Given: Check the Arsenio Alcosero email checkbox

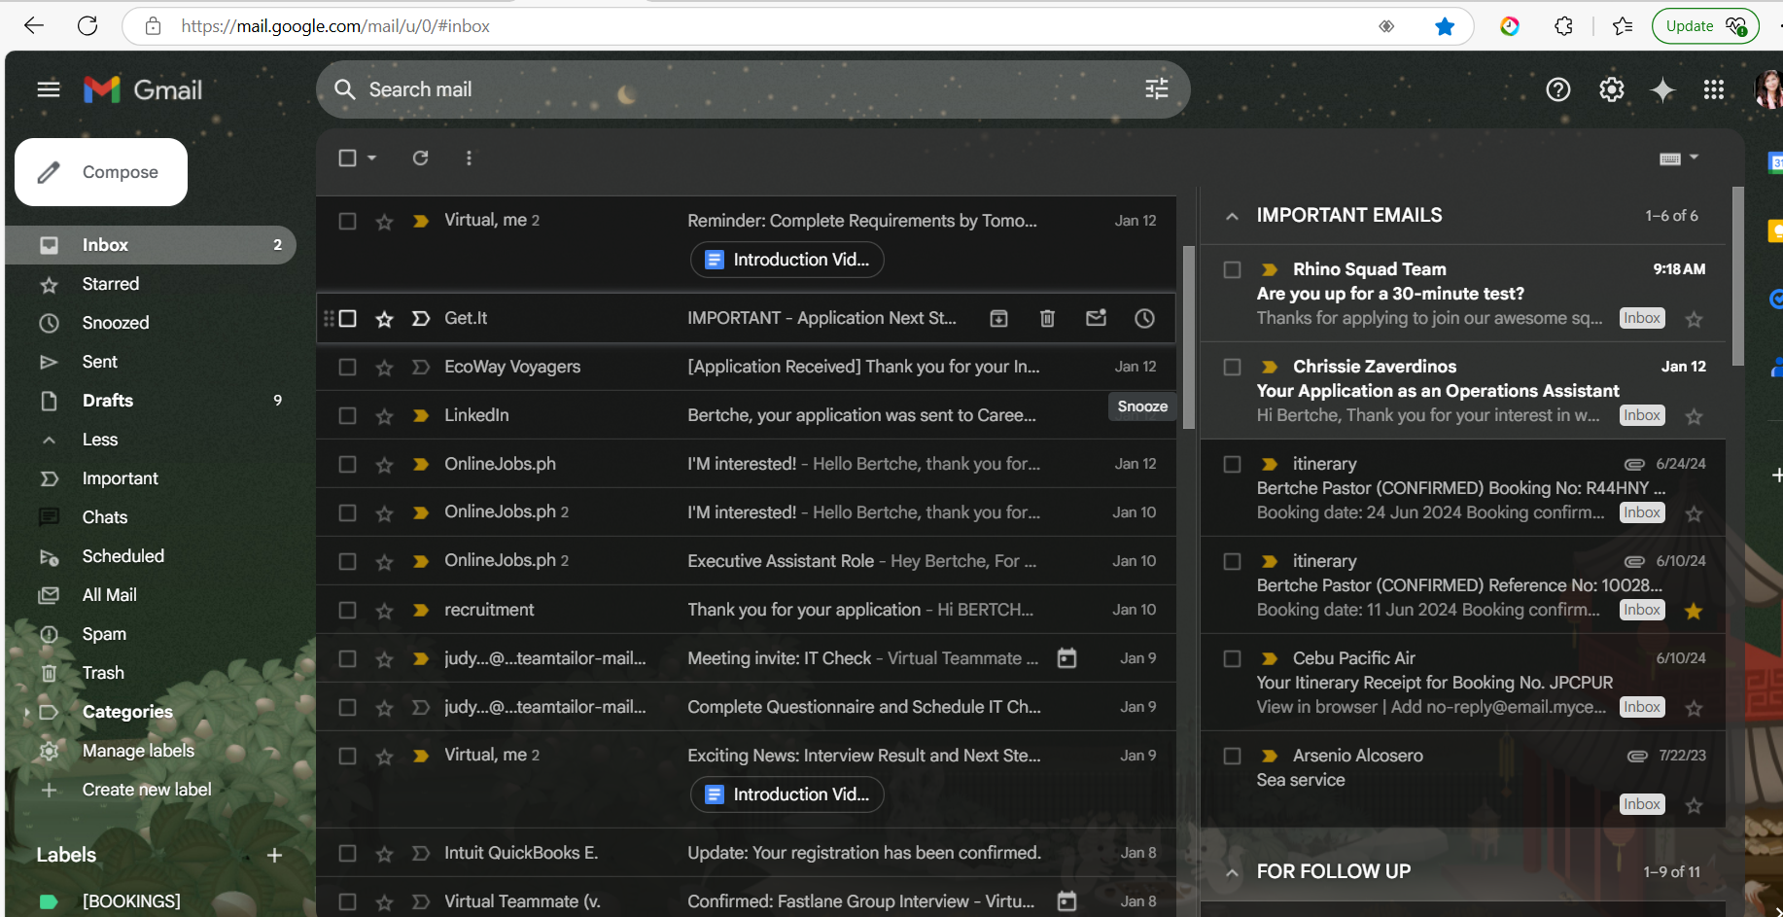Looking at the screenshot, I should pyautogui.click(x=1232, y=756).
